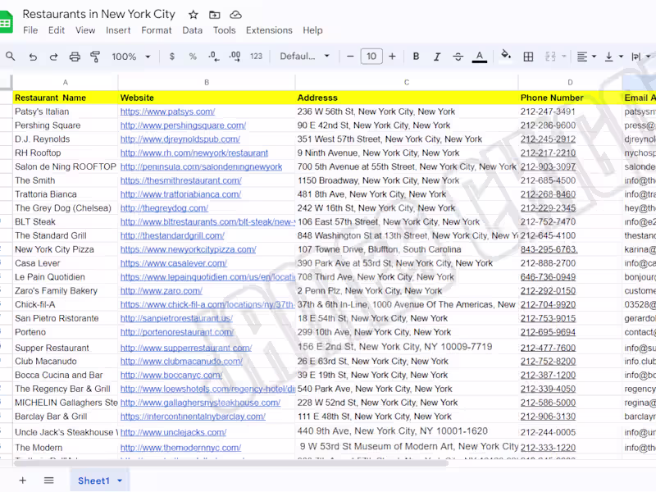Image resolution: width=656 pixels, height=492 pixels.
Task: Toggle bold formatting
Action: (x=416, y=57)
